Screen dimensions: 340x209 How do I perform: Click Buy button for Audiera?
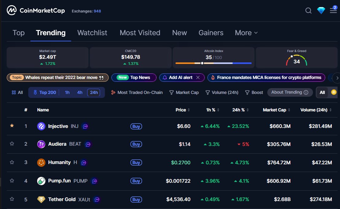[136, 144]
